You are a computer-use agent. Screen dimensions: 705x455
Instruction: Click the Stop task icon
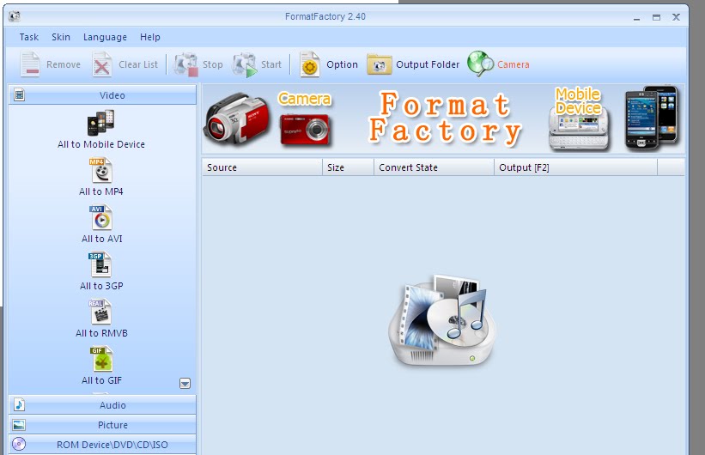186,64
